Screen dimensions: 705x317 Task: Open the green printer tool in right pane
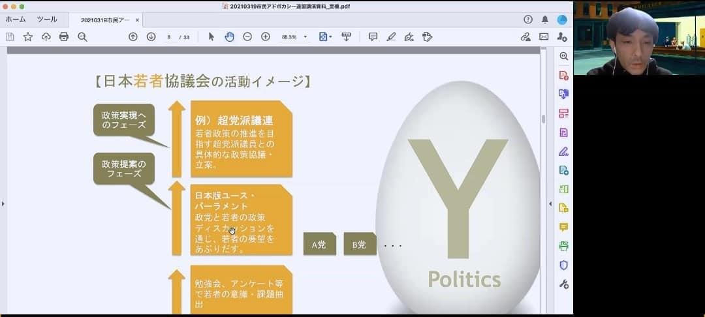[x=564, y=246]
